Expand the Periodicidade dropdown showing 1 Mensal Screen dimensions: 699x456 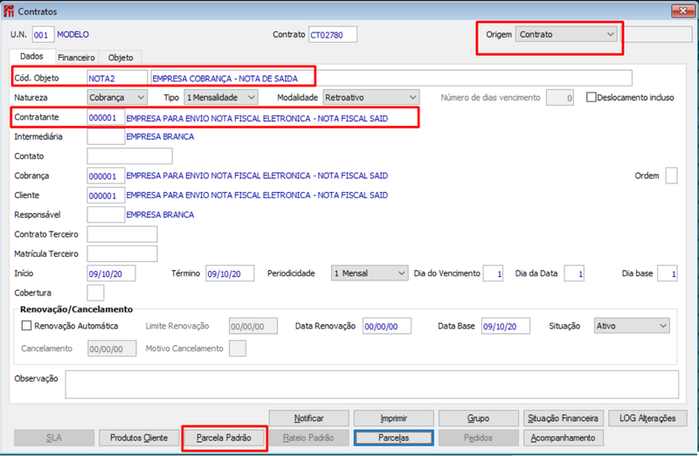pos(370,273)
